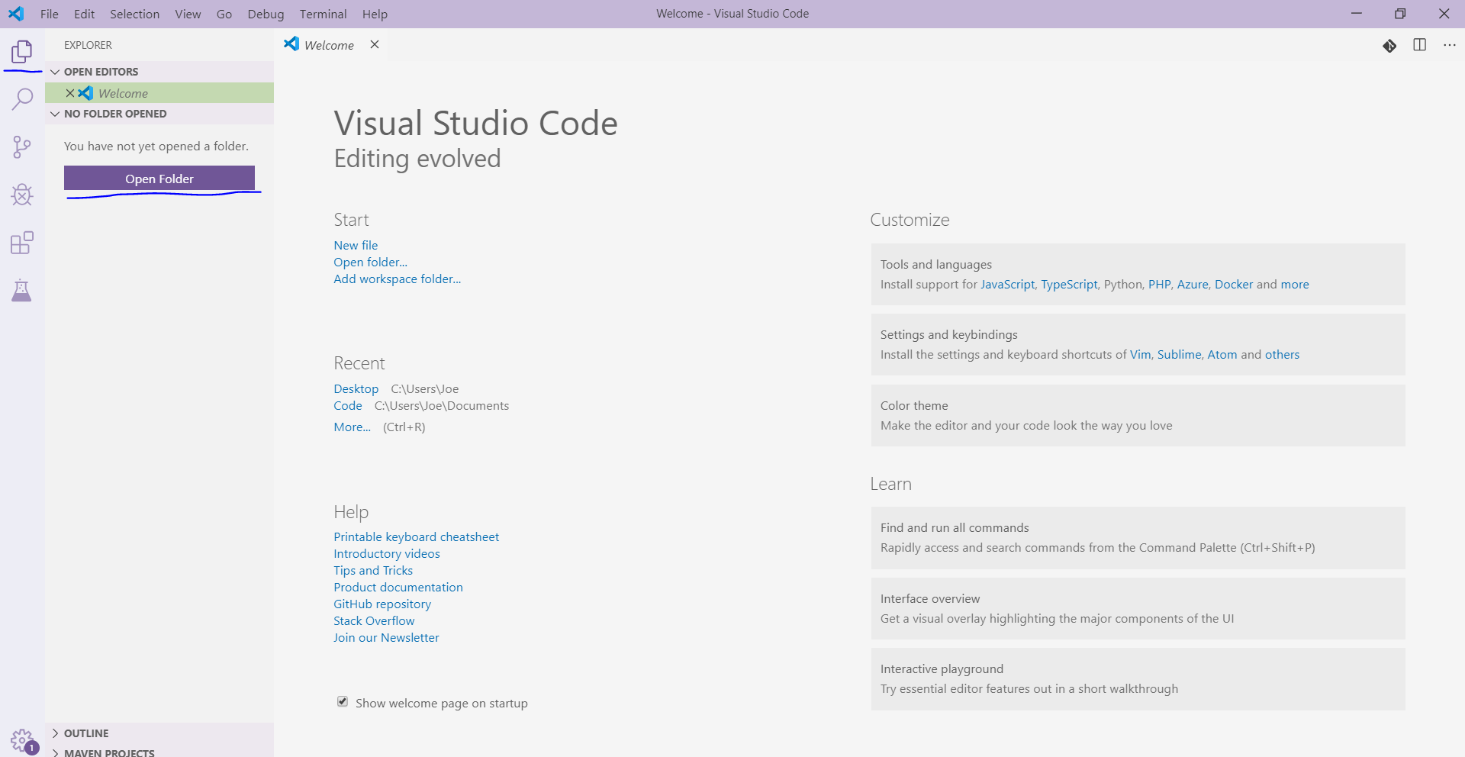
Task: Install JavaScript support link
Action: pyautogui.click(x=1007, y=284)
